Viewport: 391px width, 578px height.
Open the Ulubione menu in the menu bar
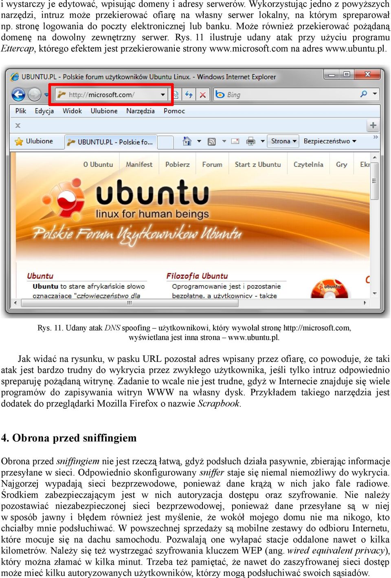point(104,111)
